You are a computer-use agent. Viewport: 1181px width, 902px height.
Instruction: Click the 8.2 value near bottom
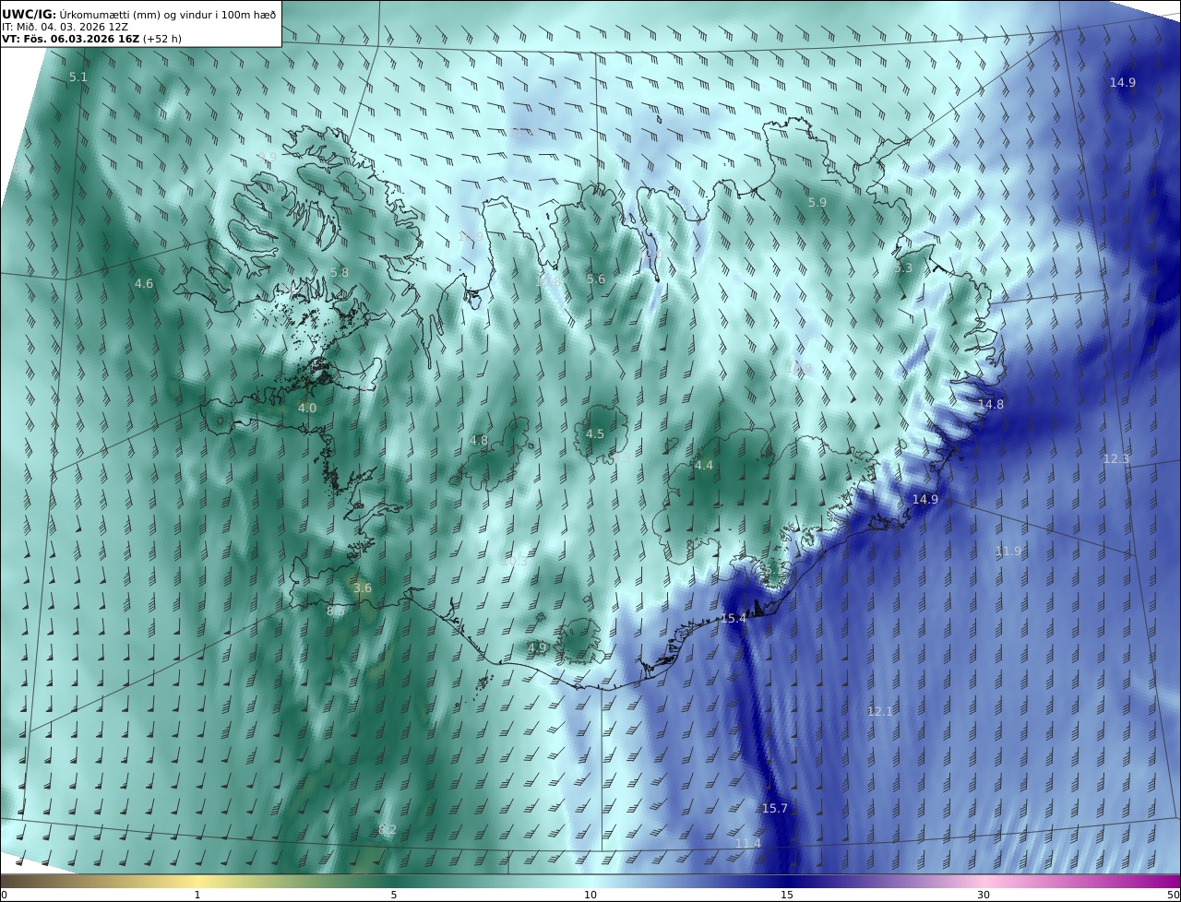(388, 830)
